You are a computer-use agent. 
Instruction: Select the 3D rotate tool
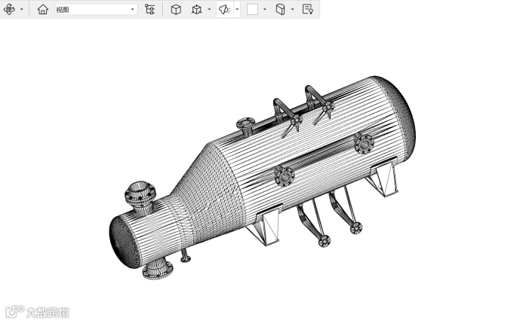[x=9, y=9]
